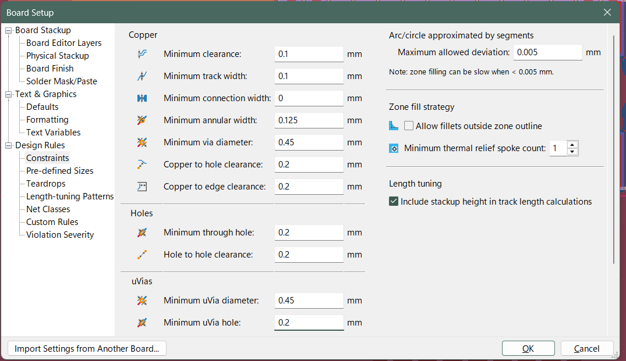Click the Minimum track width icon

142,76
